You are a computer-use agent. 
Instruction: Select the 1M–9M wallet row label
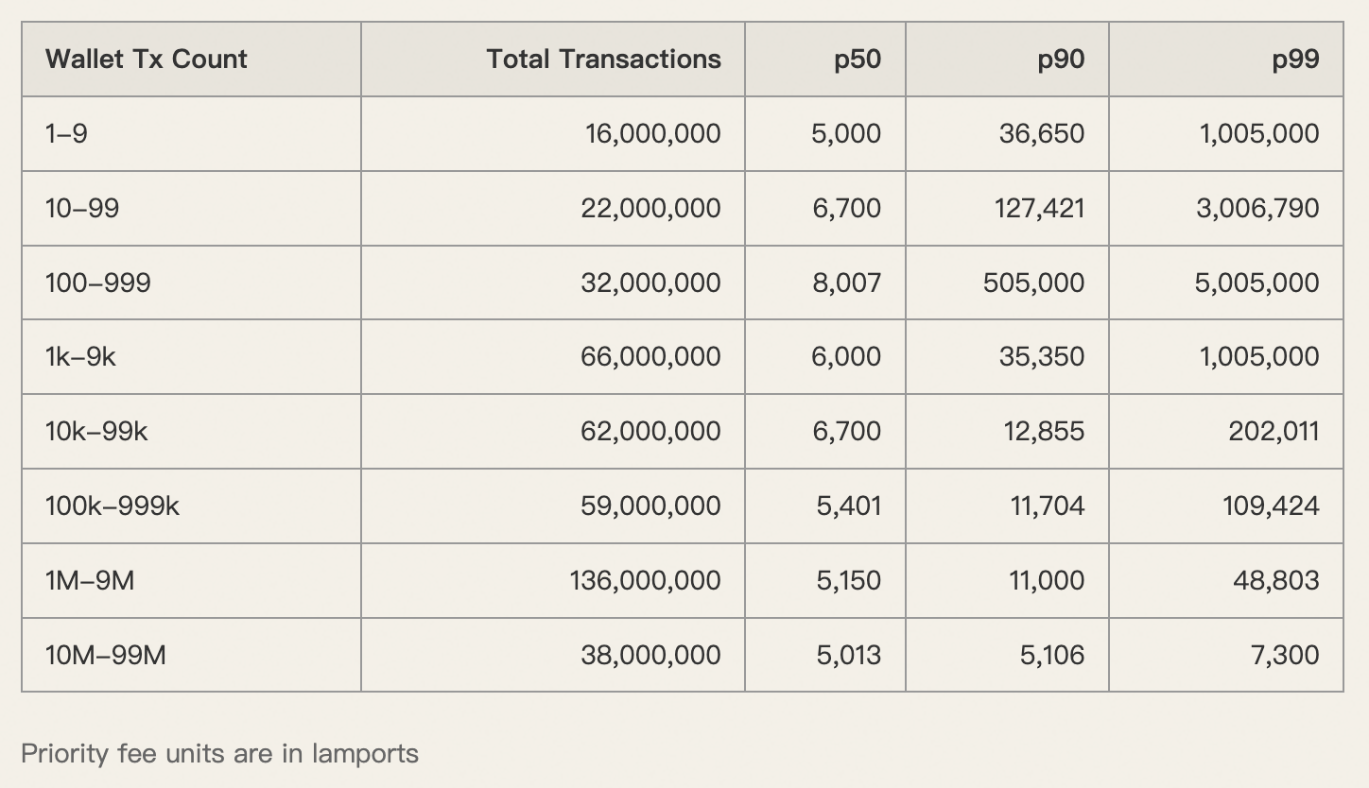click(x=90, y=580)
